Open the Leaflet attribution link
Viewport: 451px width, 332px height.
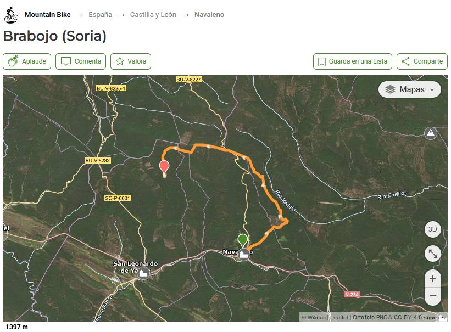(x=339, y=317)
